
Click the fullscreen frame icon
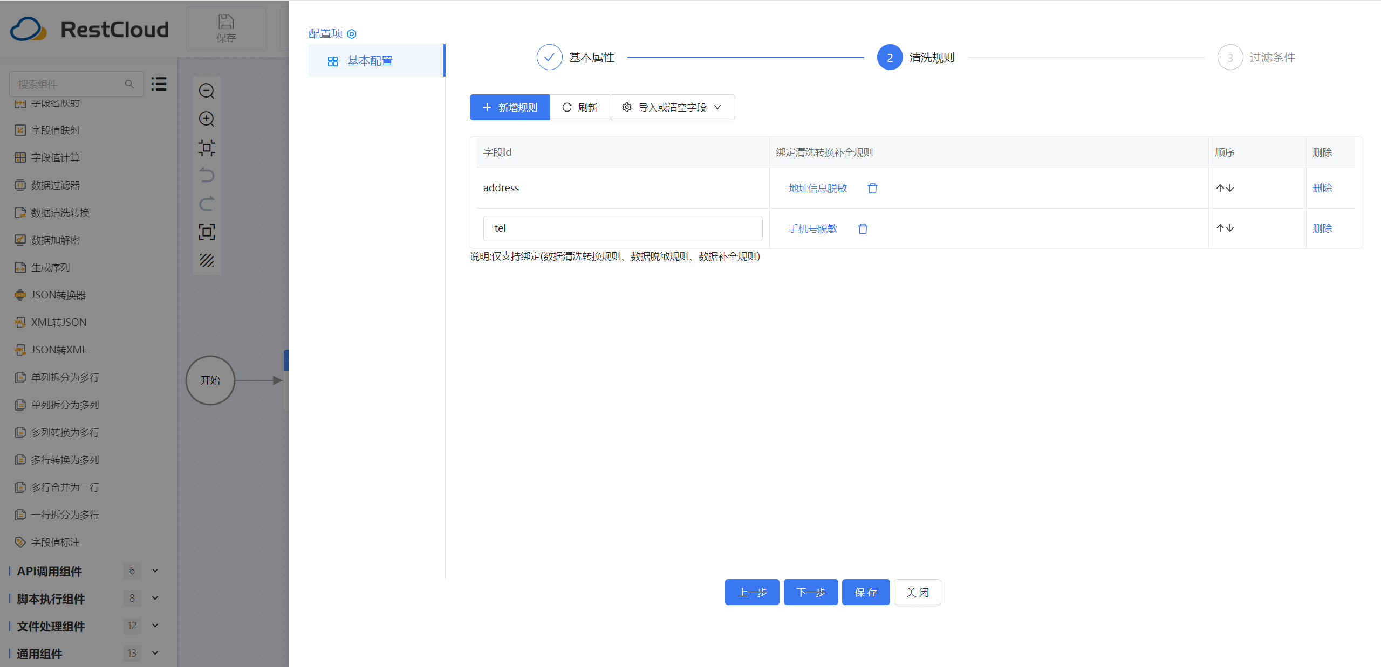tap(207, 232)
